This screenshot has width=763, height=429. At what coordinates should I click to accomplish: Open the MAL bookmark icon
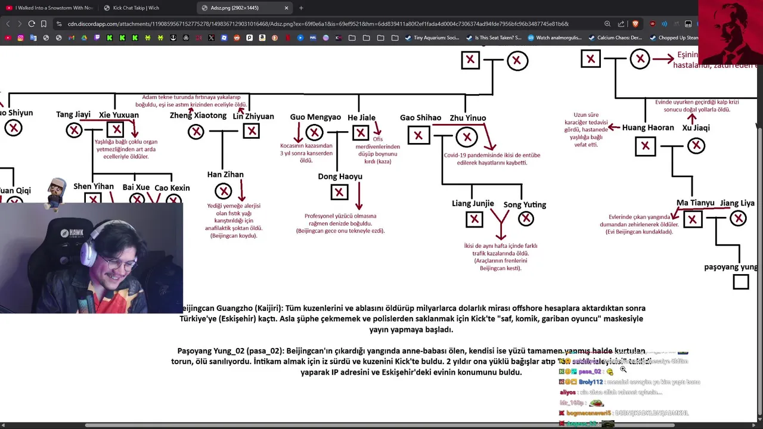click(313, 38)
